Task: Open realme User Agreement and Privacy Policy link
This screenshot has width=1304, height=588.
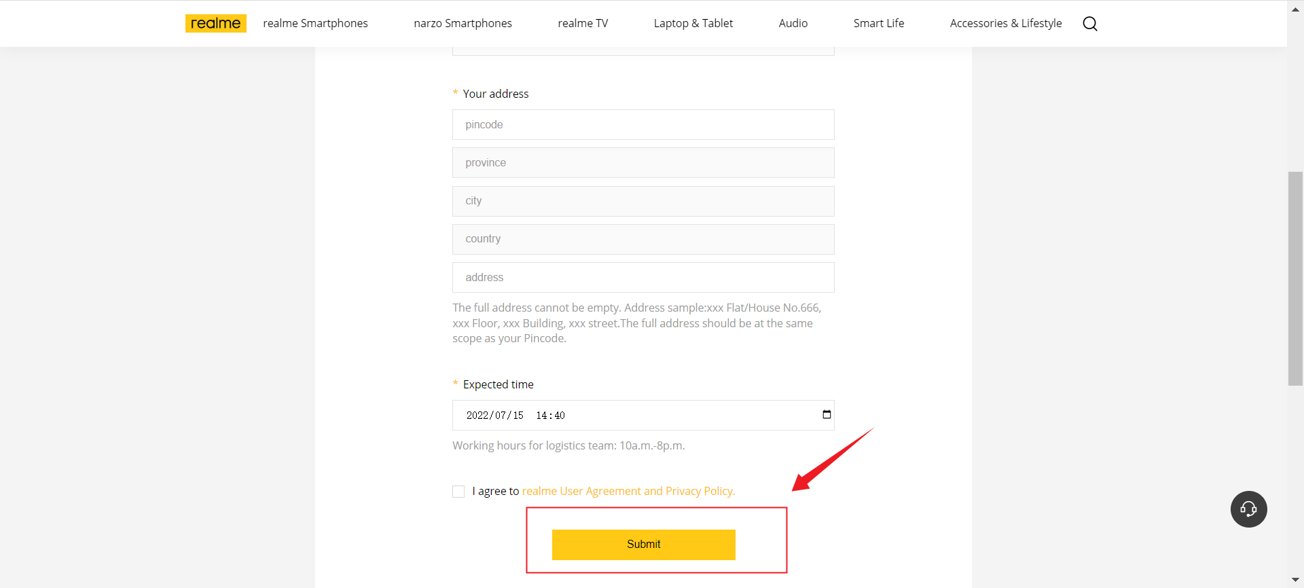Action: coord(628,491)
